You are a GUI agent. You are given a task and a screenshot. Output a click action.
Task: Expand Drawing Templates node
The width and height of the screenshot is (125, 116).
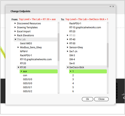click(x=15, y=27)
